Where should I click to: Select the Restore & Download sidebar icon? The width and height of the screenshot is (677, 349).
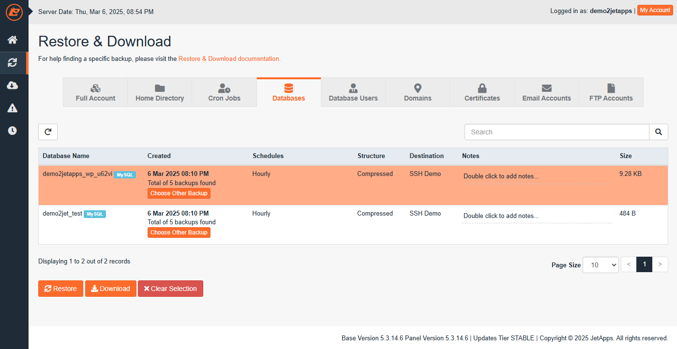[13, 62]
